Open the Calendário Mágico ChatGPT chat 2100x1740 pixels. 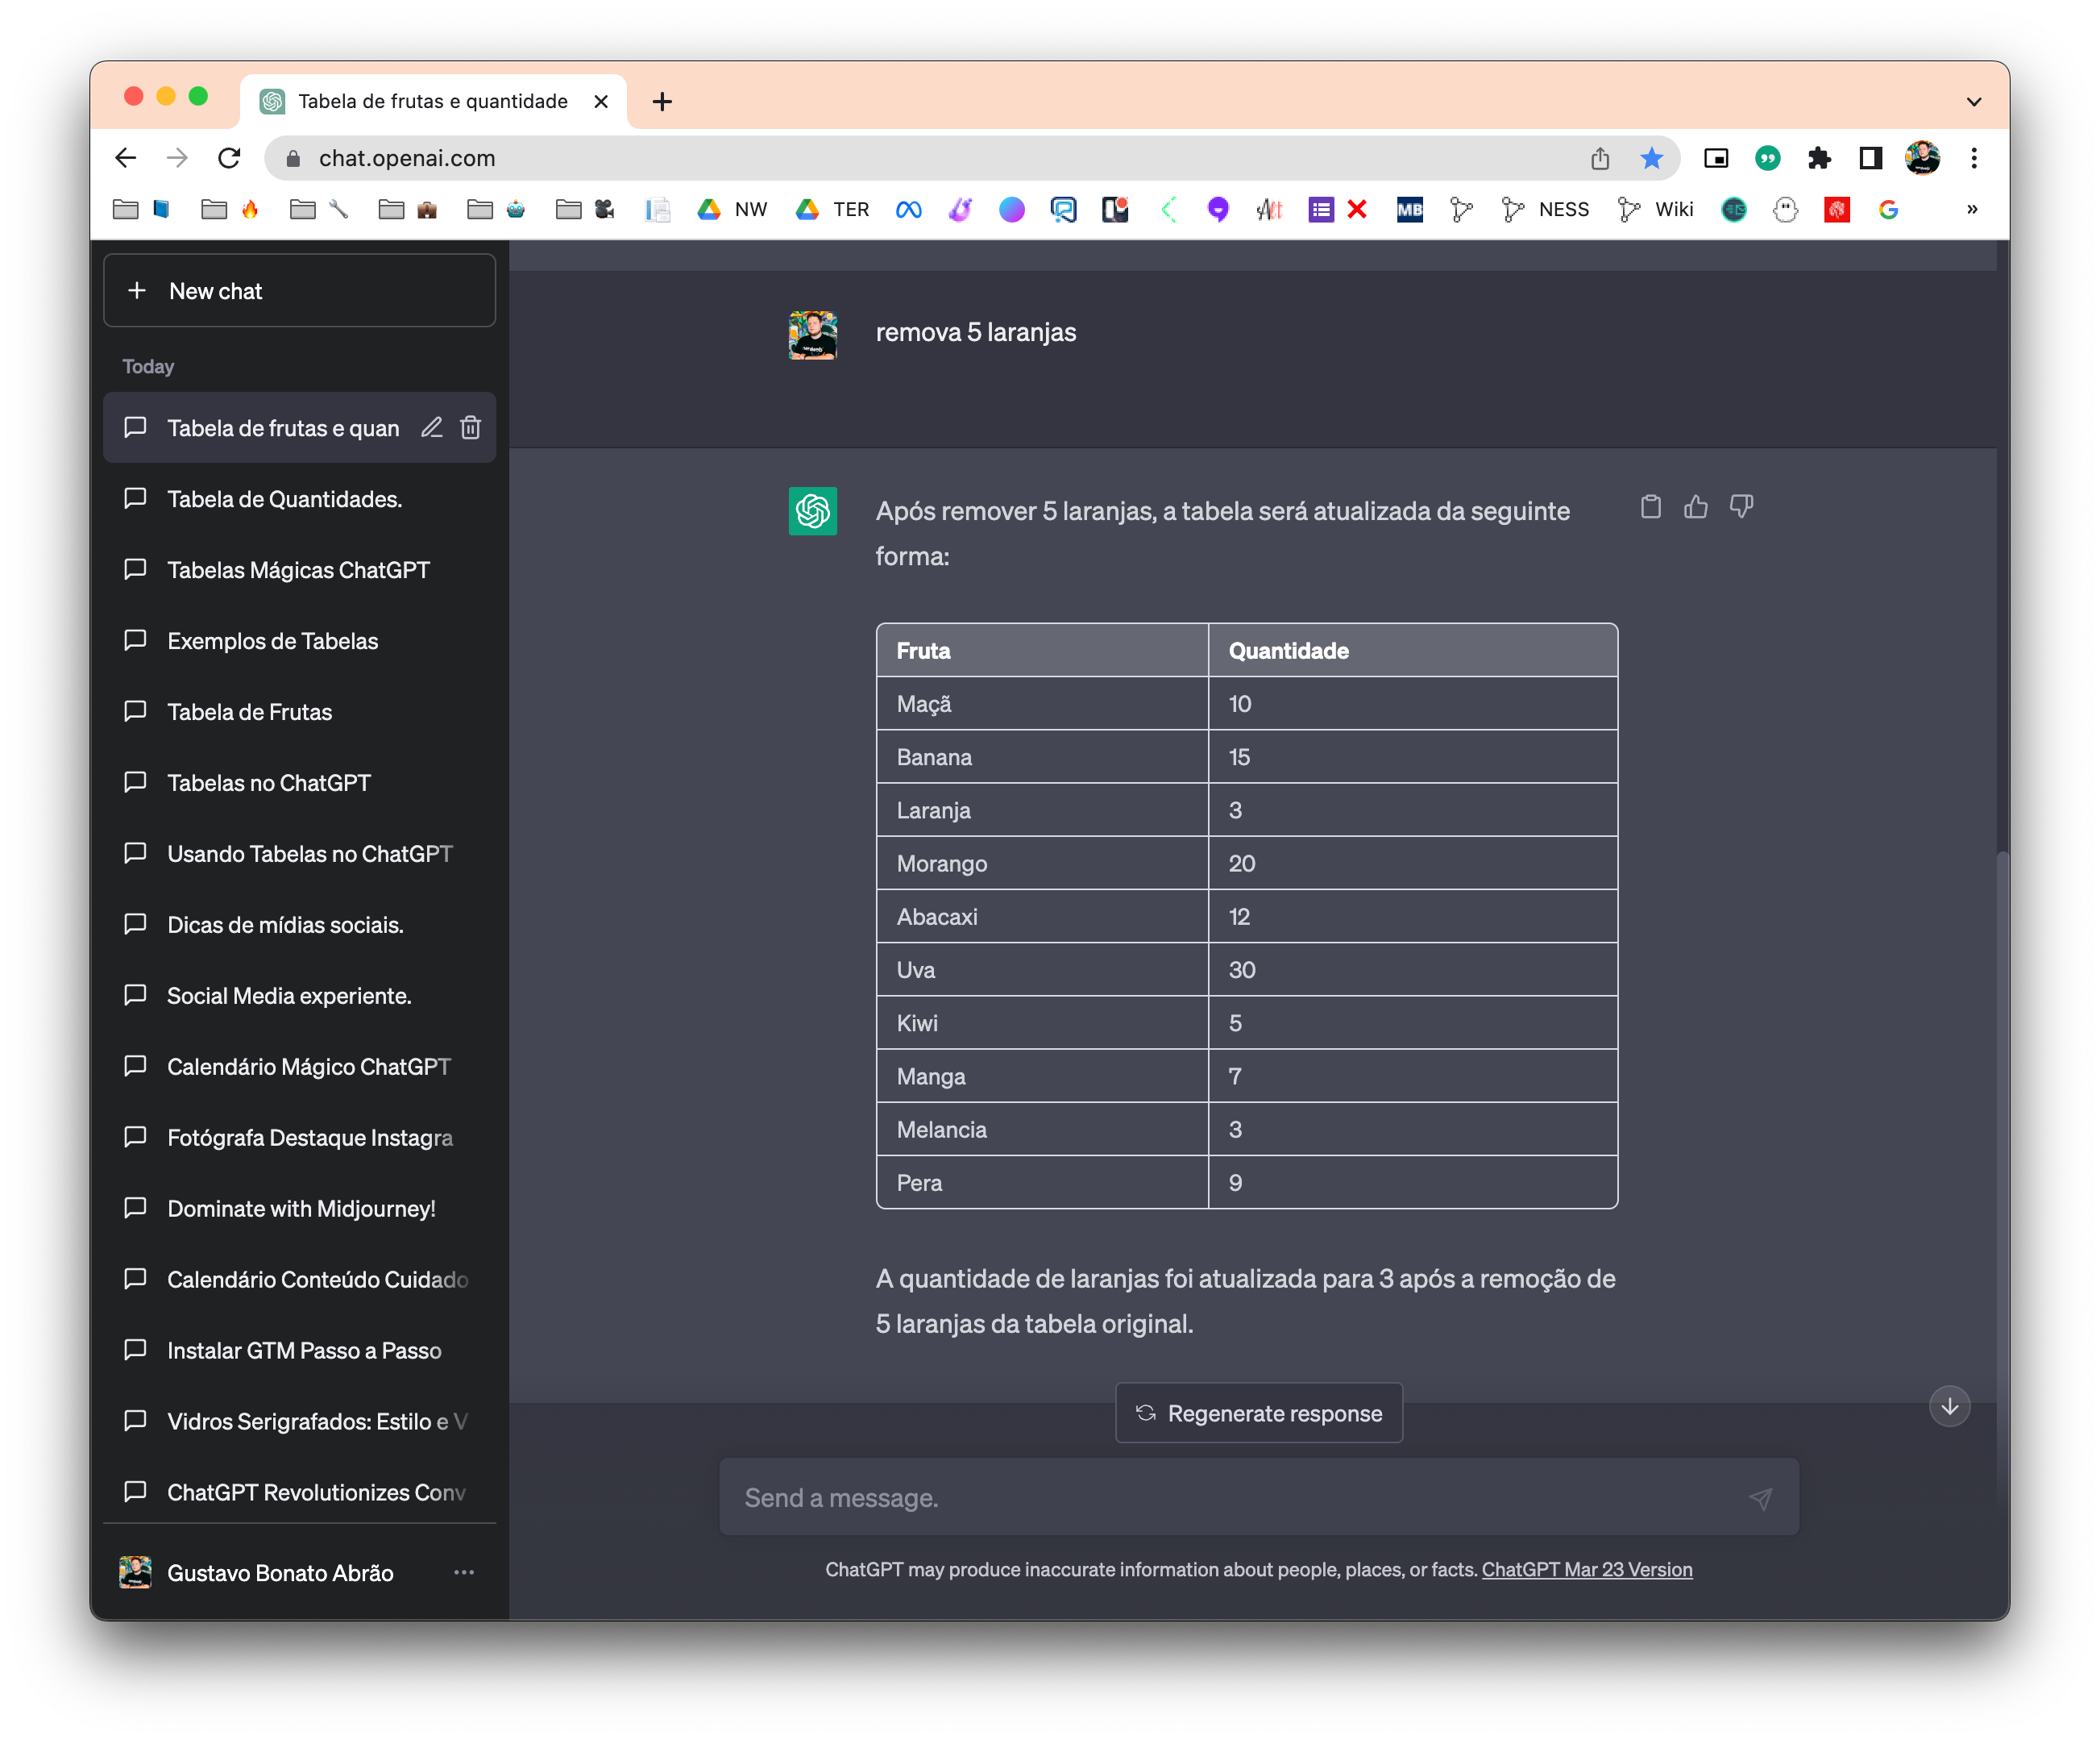pos(300,1067)
